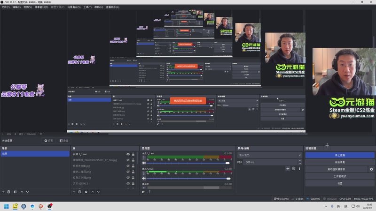
Task: Show the third source (.jpg) via eye icon
Action: click(x=128, y=166)
